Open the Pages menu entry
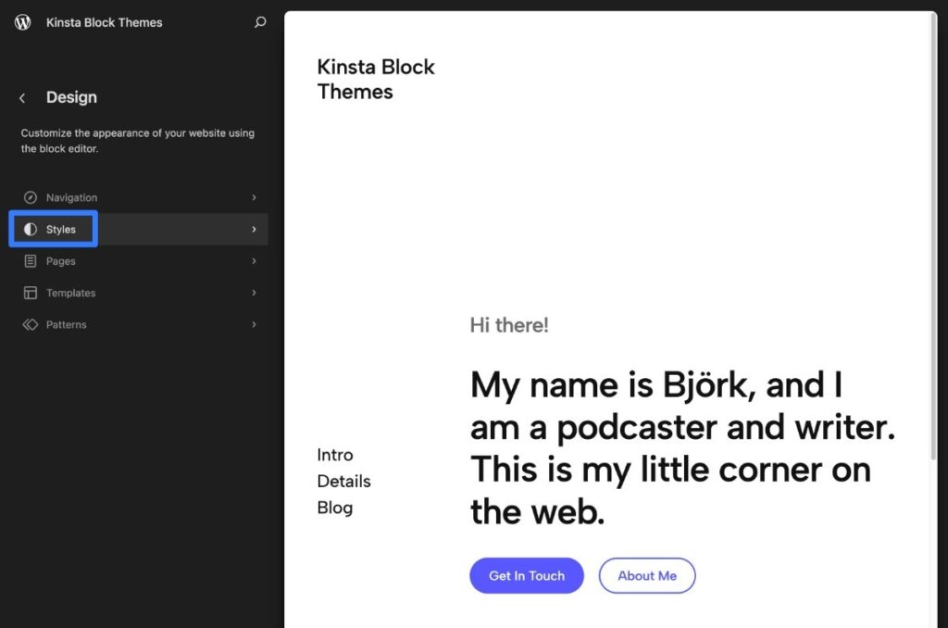The width and height of the screenshot is (948, 628). [x=59, y=260]
